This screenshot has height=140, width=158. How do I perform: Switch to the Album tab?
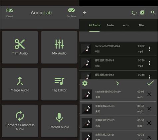[142, 25]
